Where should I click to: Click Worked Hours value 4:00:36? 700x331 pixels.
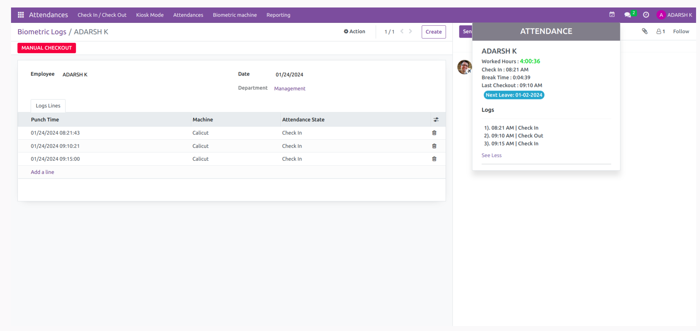(x=530, y=61)
